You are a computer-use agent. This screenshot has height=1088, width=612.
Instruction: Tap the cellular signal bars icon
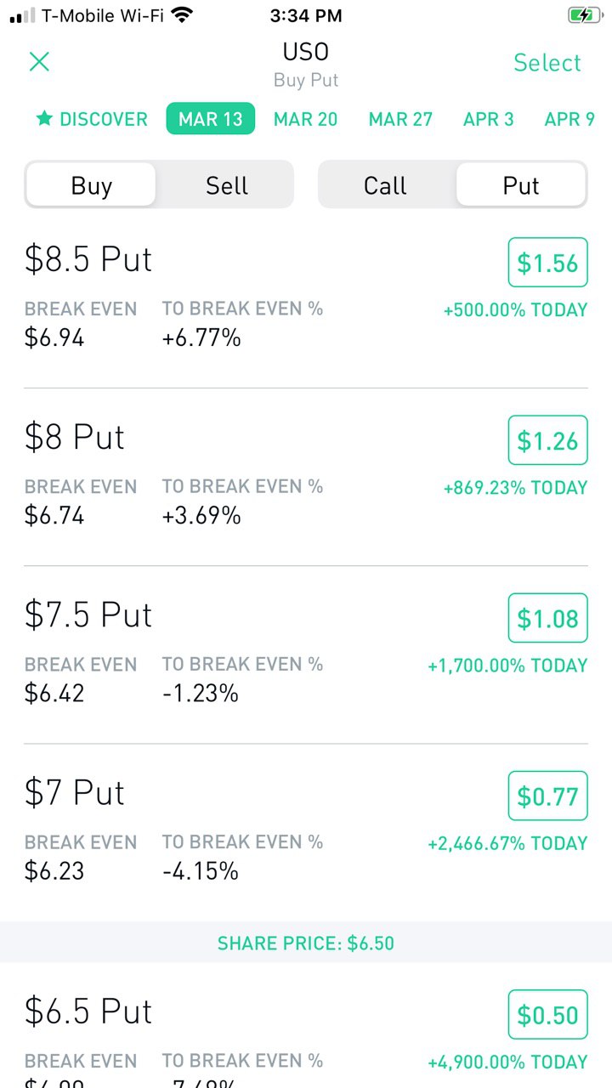pyautogui.click(x=22, y=15)
